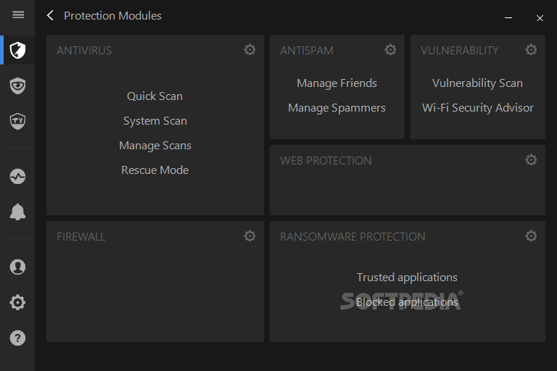557x371 pixels.
Task: Open Antivirus module settings gear
Action: point(249,50)
